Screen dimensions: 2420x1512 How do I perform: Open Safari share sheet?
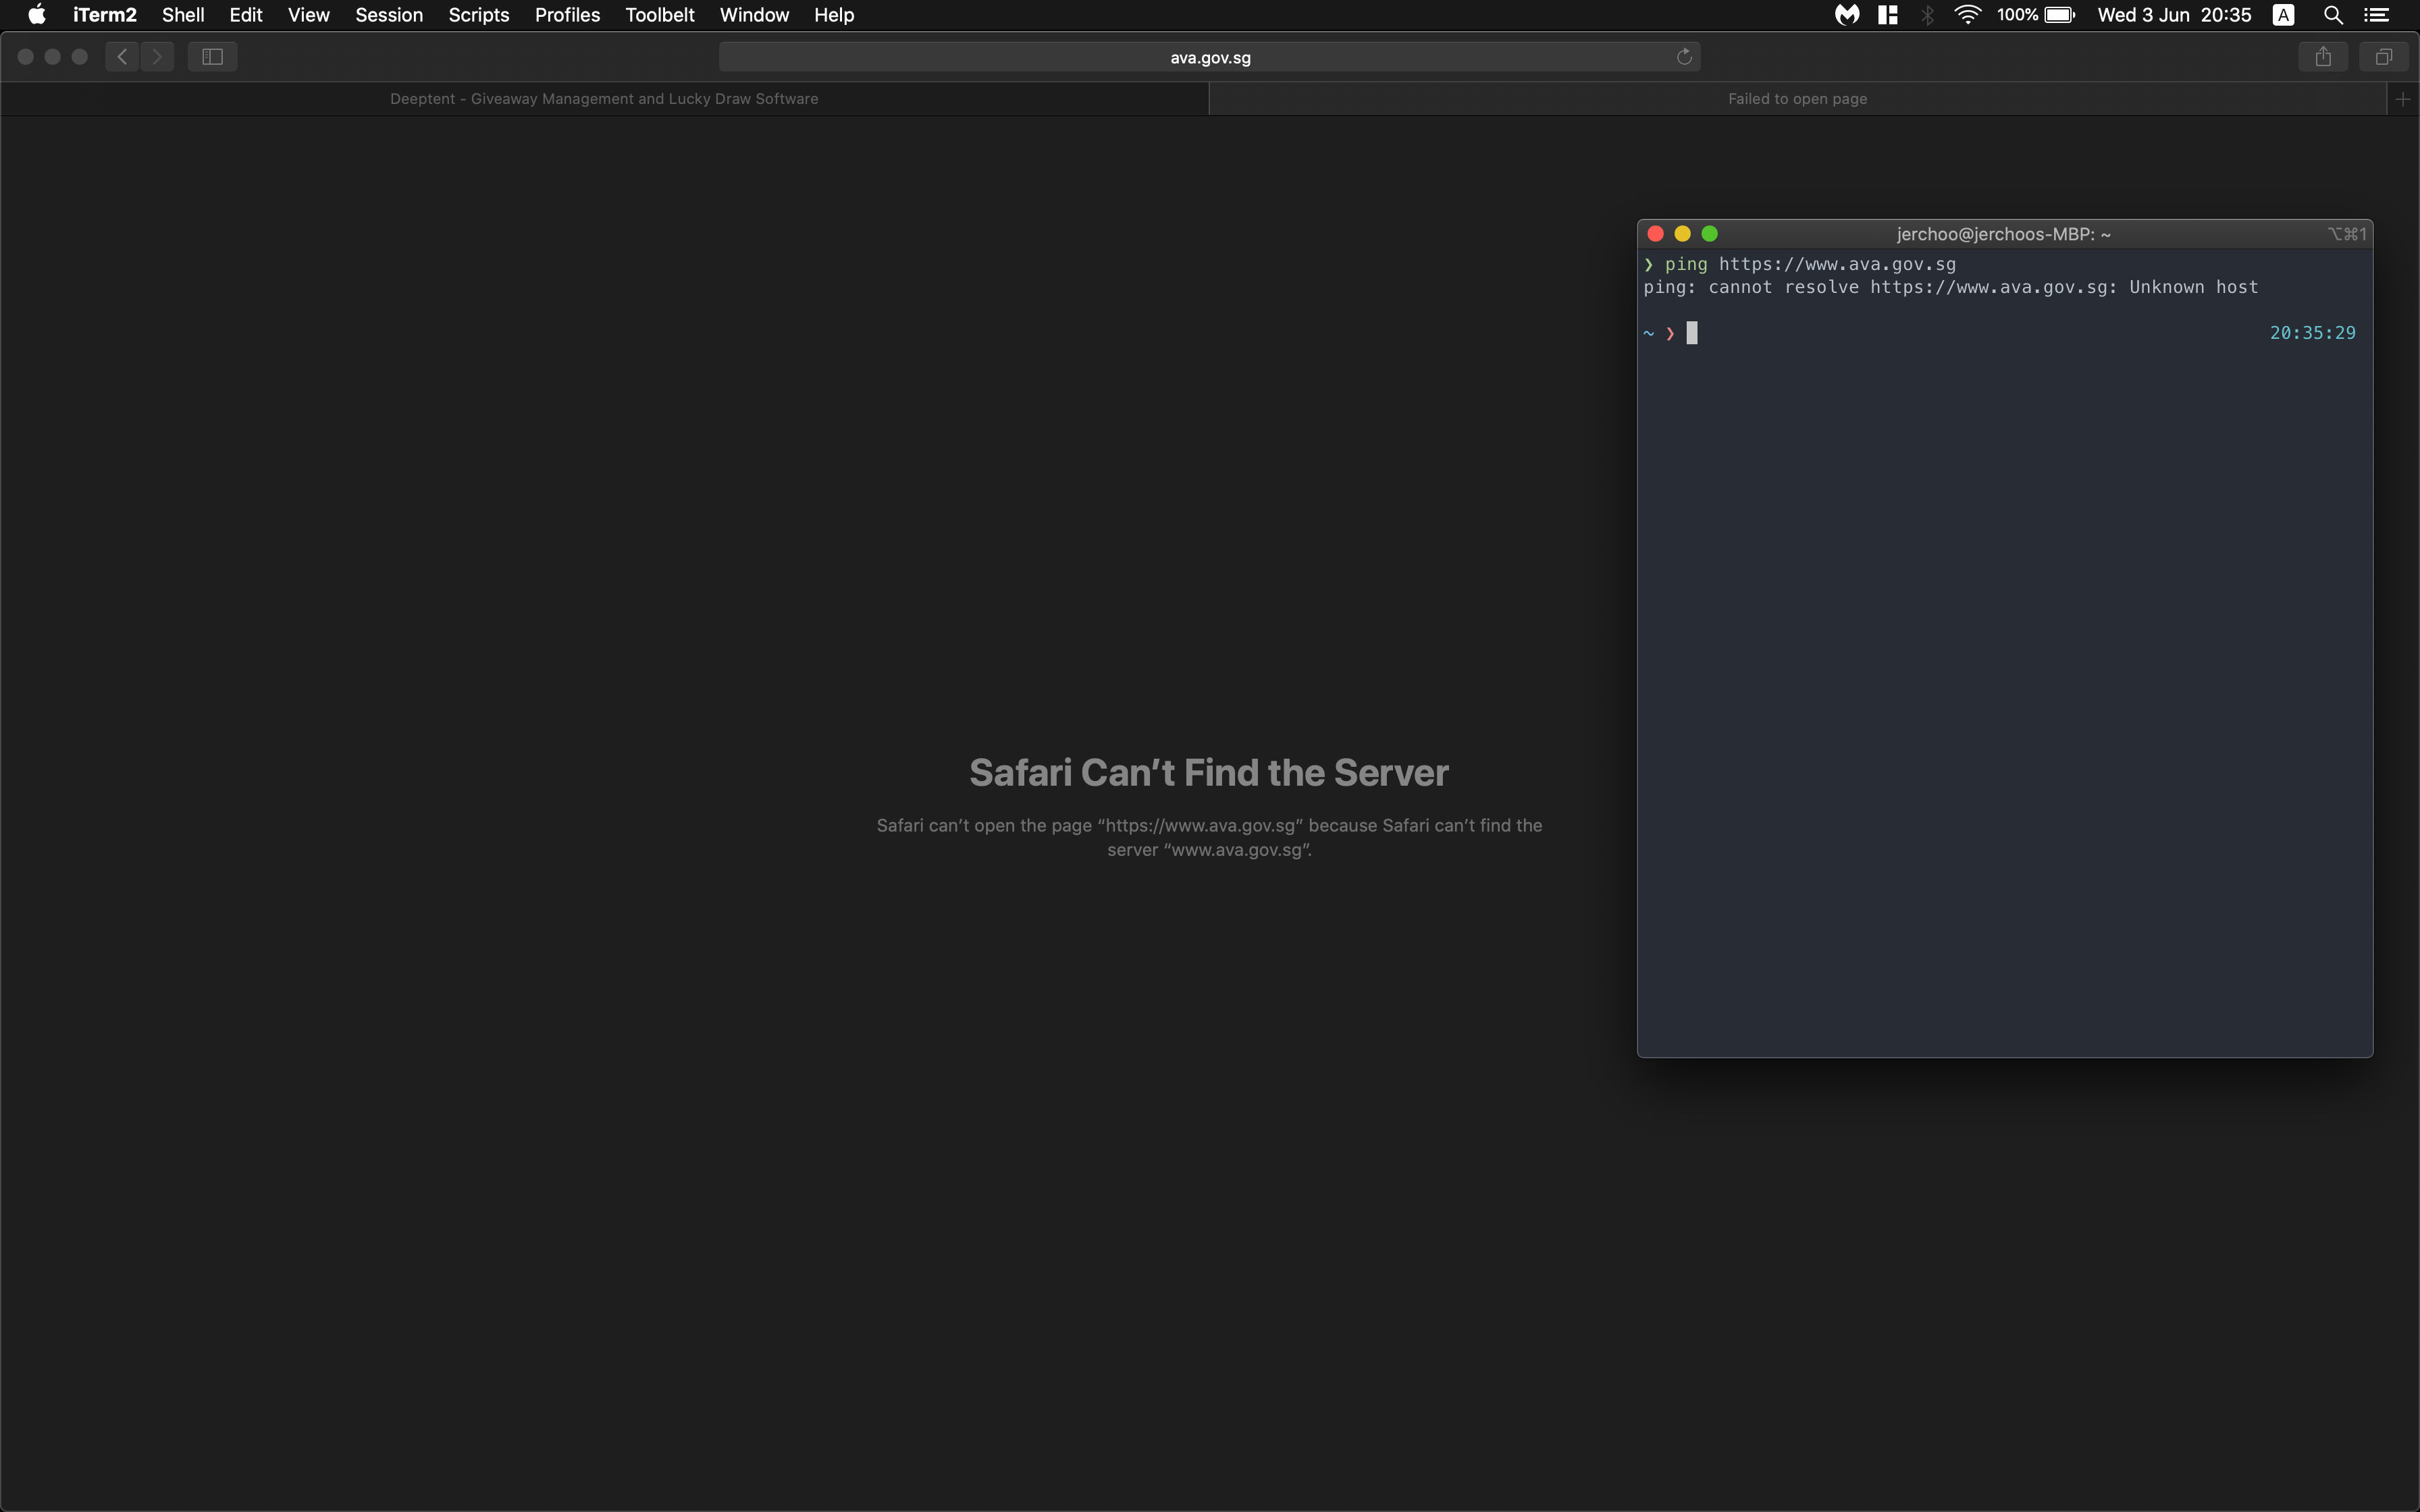[x=2323, y=57]
